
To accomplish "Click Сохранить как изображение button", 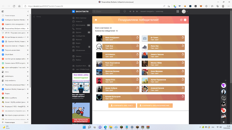I will [x=155, y=106].
